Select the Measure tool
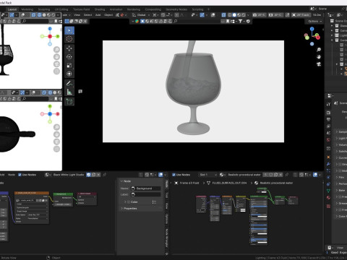This screenshot has width=347, height=260. coord(69,92)
